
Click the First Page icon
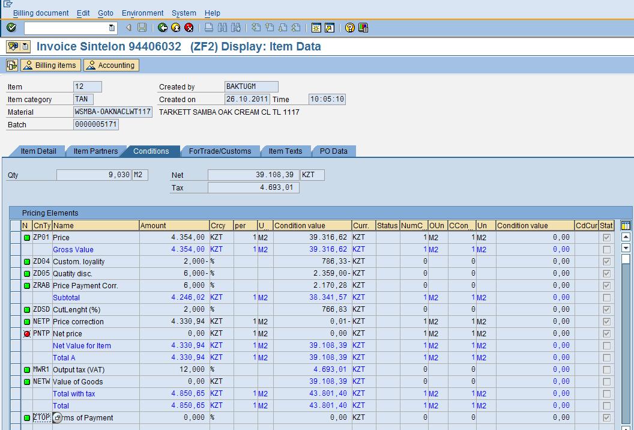coord(256,28)
